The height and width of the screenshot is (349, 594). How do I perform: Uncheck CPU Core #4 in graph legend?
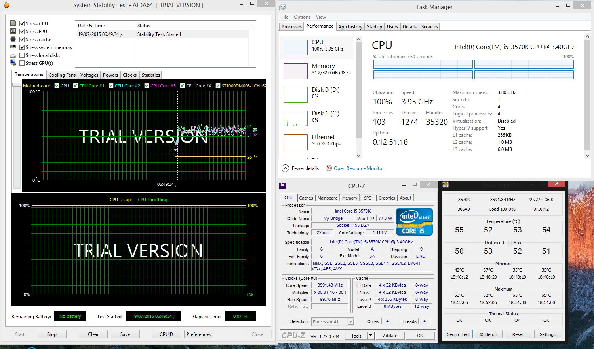pyautogui.click(x=182, y=85)
